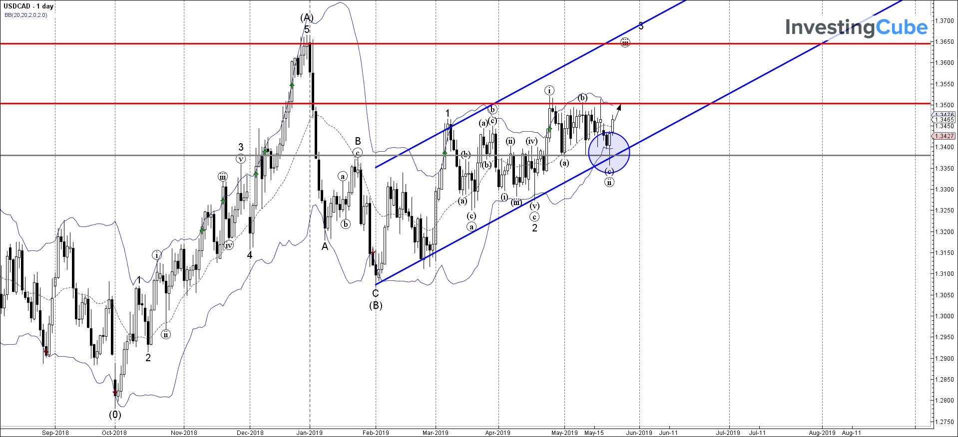Click the Aug-11 date label
The image size is (958, 437).
coord(852,433)
